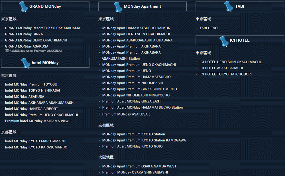The width and height of the screenshot is (285, 176).
Task: Open GRAND MONday UENO OKACHIMACHI link
Action: (x=36, y=40)
